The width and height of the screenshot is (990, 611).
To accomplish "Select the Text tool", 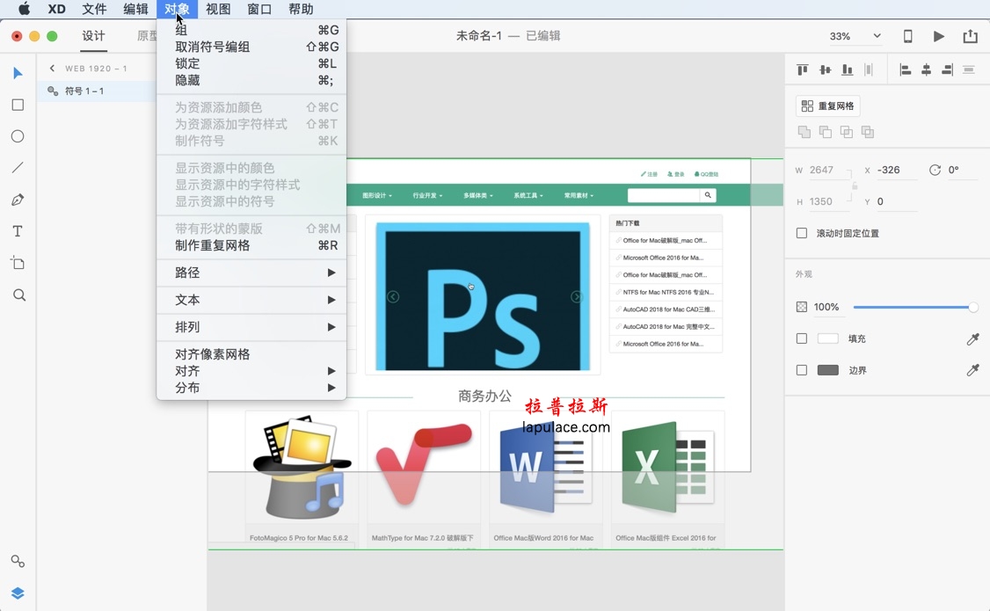I will coord(18,231).
